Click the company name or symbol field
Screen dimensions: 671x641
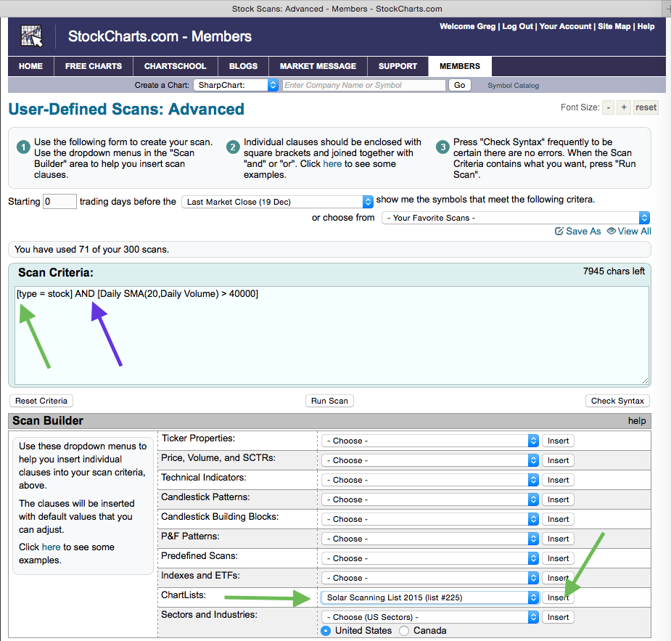point(363,85)
